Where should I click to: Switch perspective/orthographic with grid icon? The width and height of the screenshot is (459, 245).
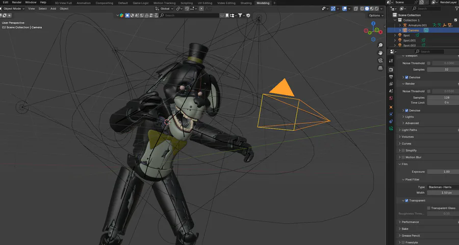click(380, 68)
